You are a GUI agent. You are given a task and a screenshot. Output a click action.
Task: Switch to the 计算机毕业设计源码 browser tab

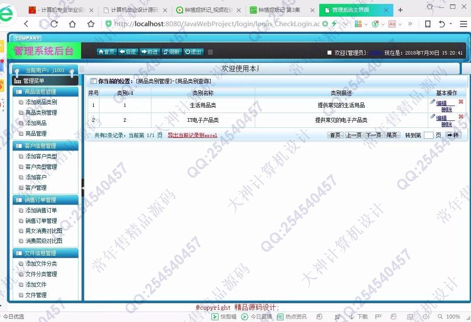pyautogui.click(x=135, y=10)
